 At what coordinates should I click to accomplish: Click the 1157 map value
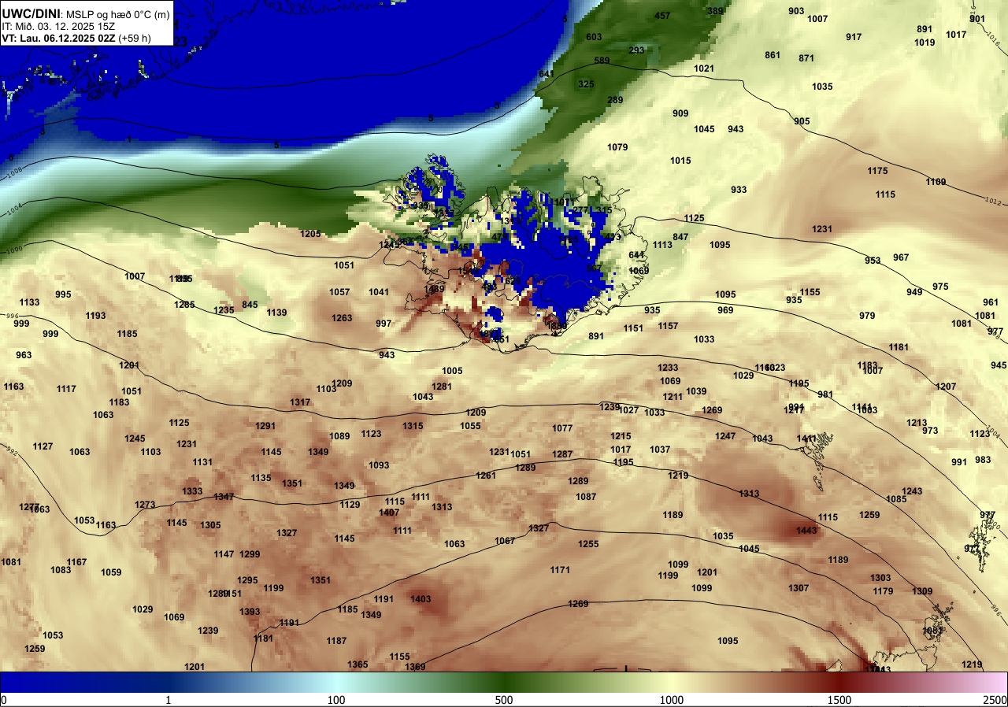(x=668, y=326)
